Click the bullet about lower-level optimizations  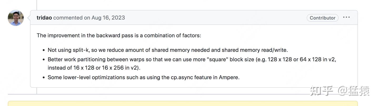(143, 77)
